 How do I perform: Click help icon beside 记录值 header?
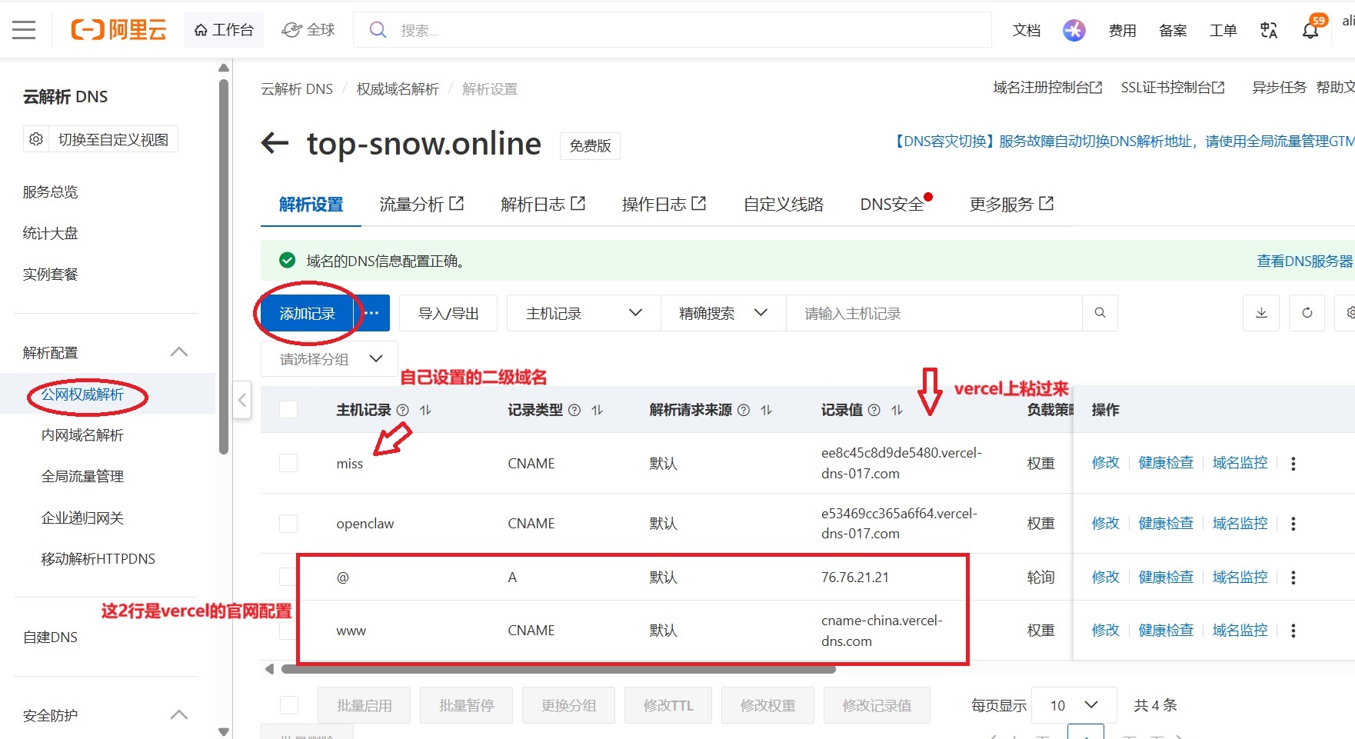pyautogui.click(x=874, y=411)
